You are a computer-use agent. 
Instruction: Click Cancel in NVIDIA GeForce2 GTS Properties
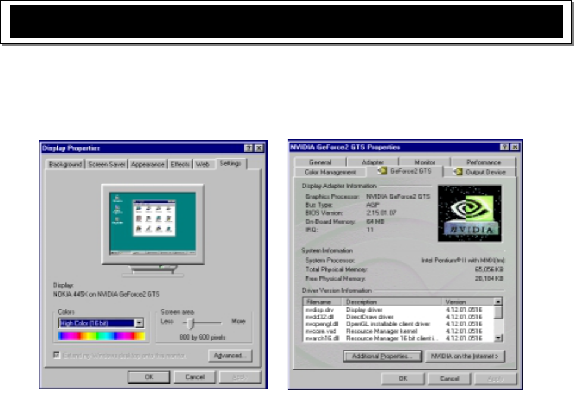pyautogui.click(x=449, y=378)
